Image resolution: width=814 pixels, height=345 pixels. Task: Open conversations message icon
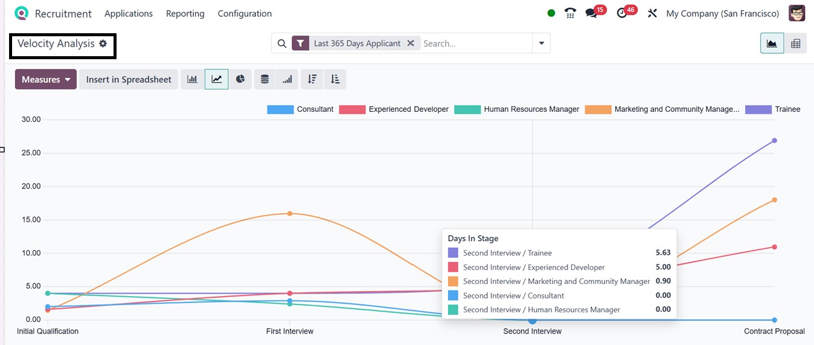[x=591, y=13]
